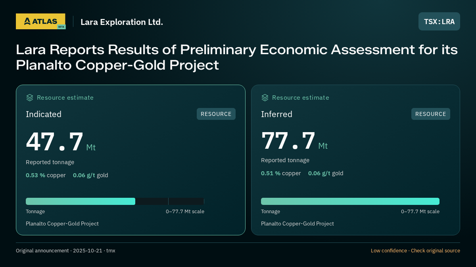Select the Indicated category label

[44, 114]
